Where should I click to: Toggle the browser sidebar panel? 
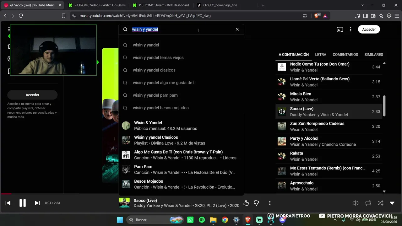365,16
